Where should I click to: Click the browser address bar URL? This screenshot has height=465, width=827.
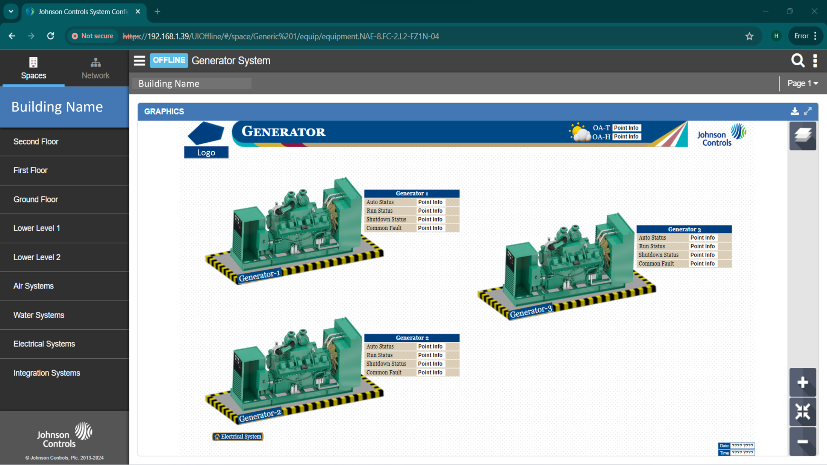click(x=281, y=36)
